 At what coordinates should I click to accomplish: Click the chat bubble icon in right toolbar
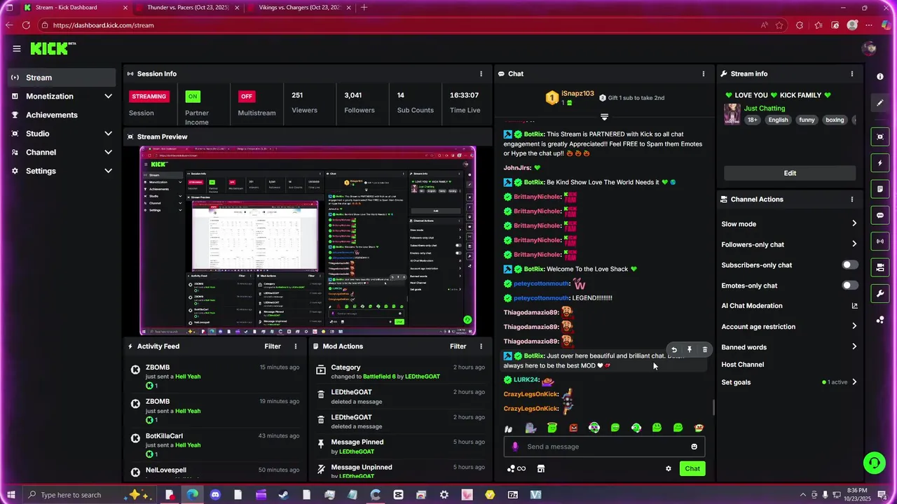(x=880, y=215)
